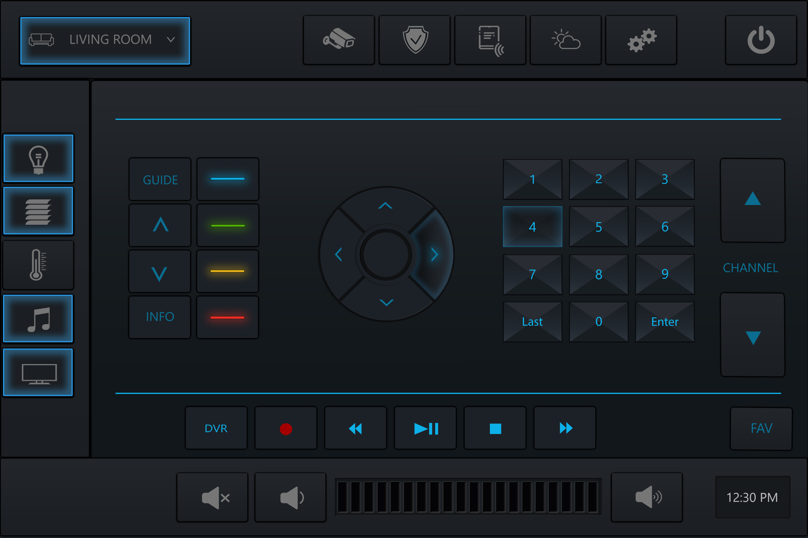
Task: Navigate right on the D-pad
Action: click(434, 255)
